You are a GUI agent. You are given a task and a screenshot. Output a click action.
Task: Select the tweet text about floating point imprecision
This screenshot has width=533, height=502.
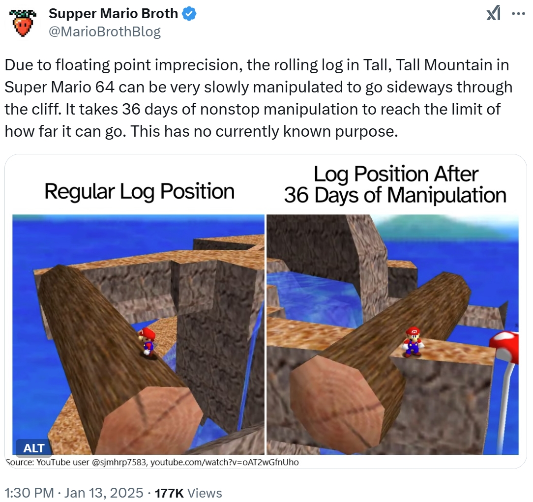tap(258, 98)
